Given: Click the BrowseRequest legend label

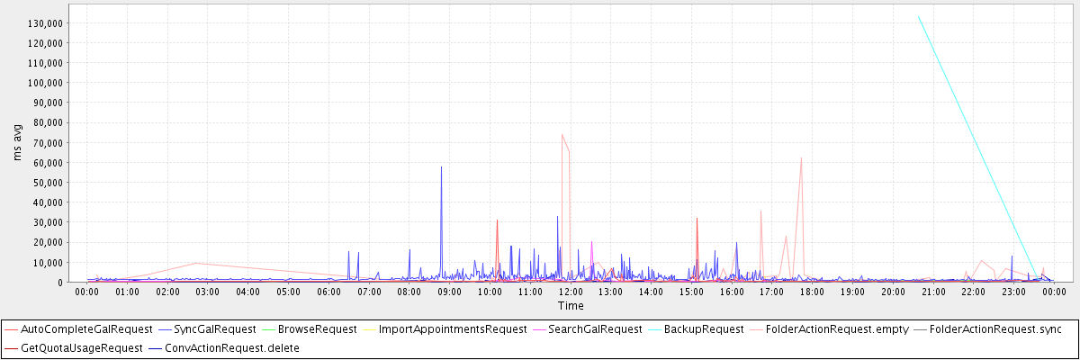Looking at the screenshot, I should click(x=318, y=329).
